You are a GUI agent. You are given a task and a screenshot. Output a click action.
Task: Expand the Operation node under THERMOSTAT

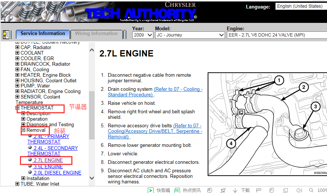pos(23,119)
